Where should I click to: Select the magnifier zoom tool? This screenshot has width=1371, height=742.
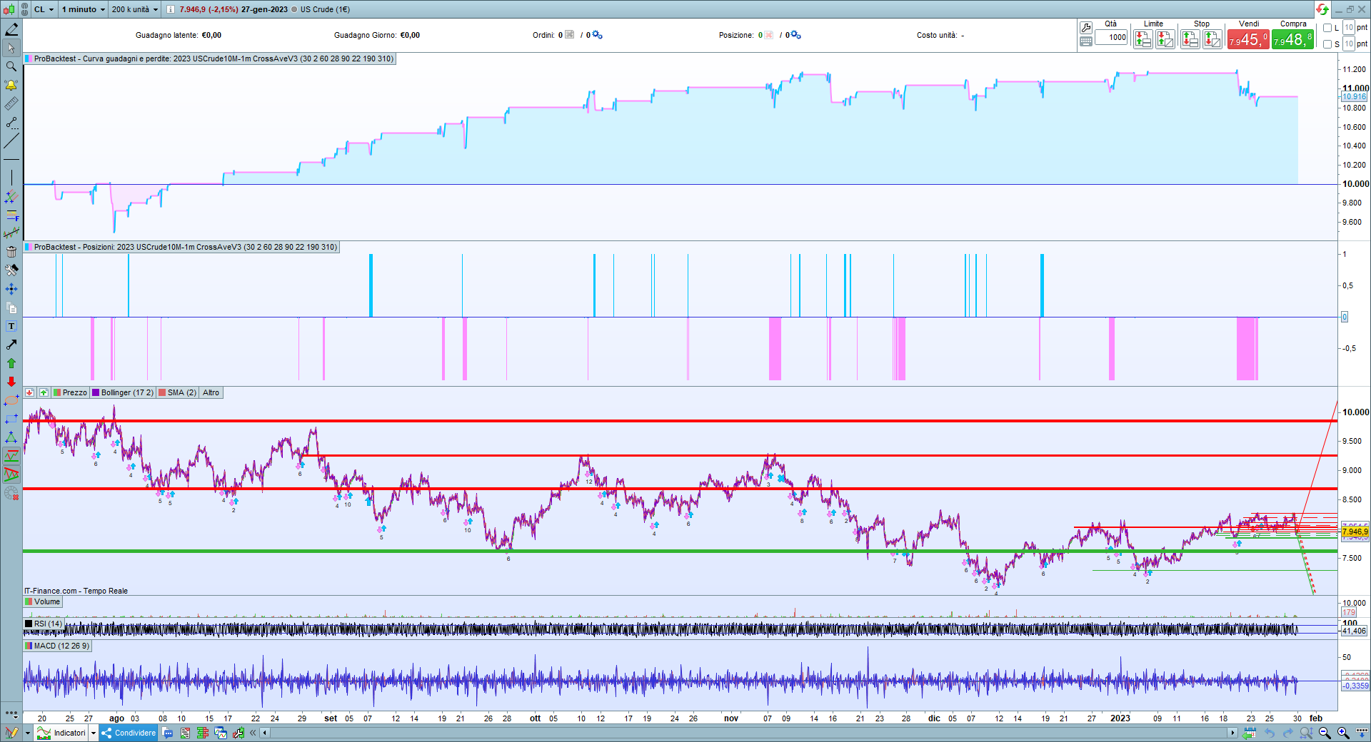point(11,66)
